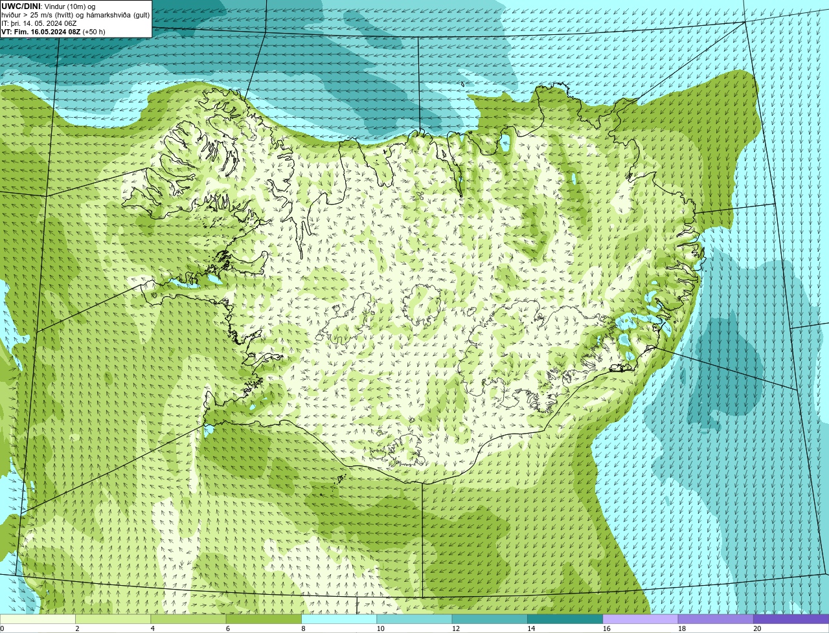
Task: Click the 4–6 m/s green legend swatch
Action: click(188, 619)
